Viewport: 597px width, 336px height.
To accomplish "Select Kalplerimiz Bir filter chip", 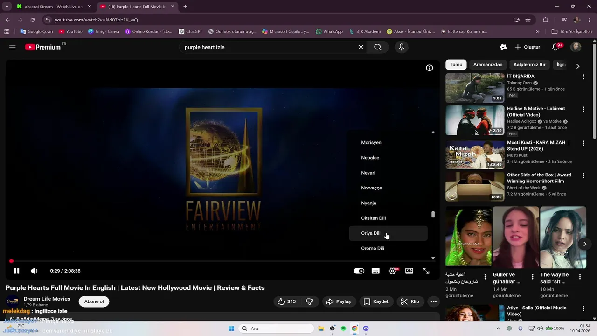I will click(x=529, y=64).
